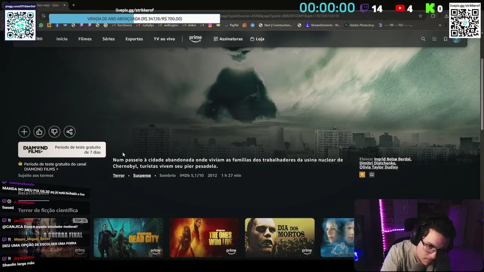Screen dimensions: 484x272
Task: Open the PayPal bookmark
Action: point(231,25)
